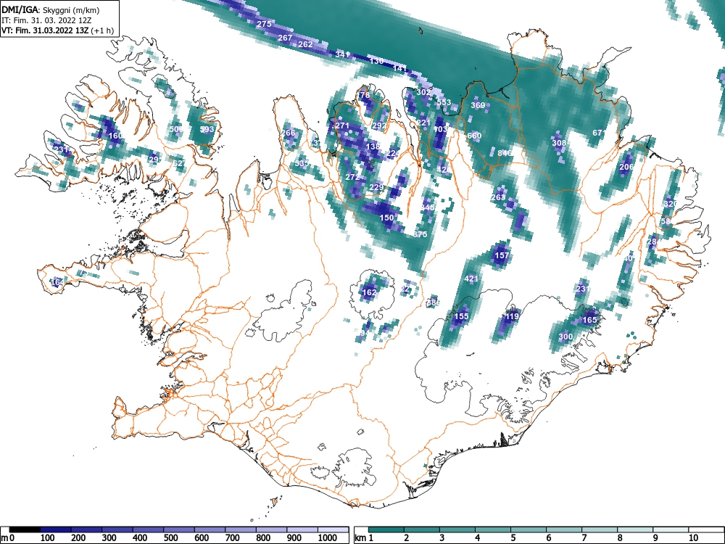Click the '150' visibility value on the map
Screen dimensions: 725x544
[386, 218]
